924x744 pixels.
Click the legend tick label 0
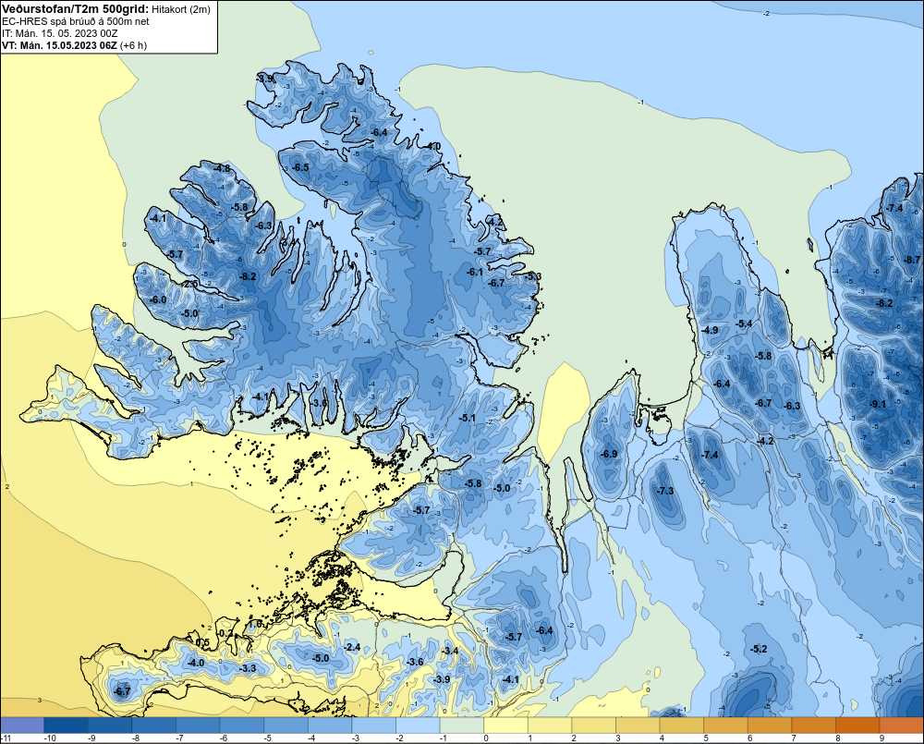486,738
